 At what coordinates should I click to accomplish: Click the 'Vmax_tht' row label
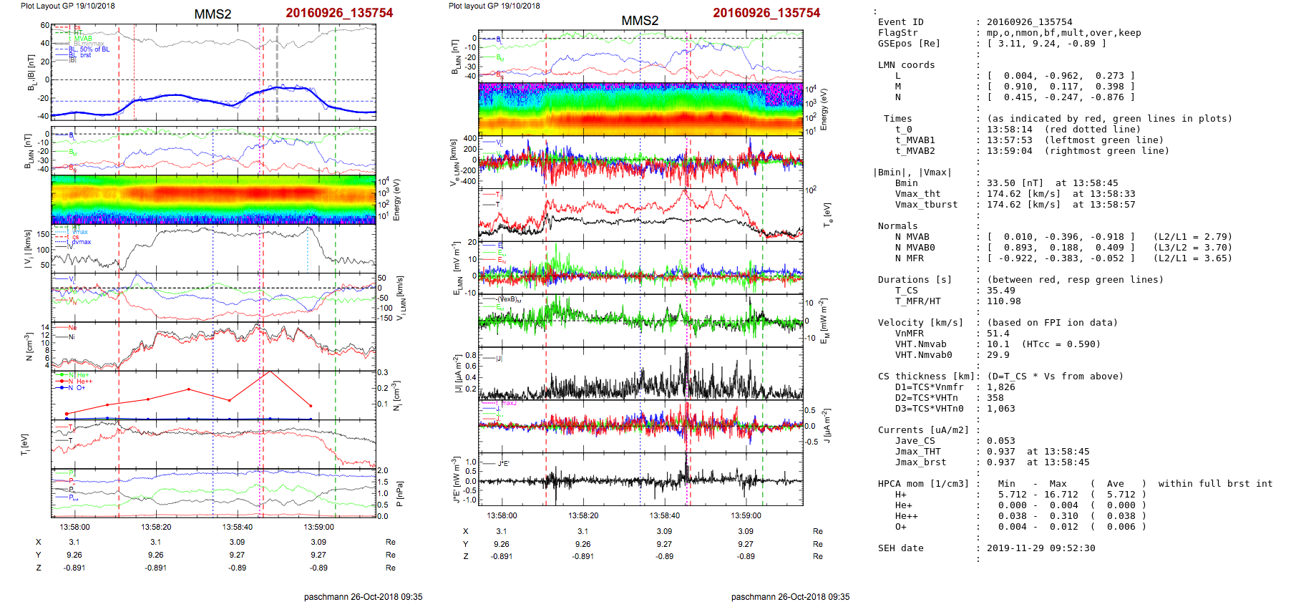point(917,194)
